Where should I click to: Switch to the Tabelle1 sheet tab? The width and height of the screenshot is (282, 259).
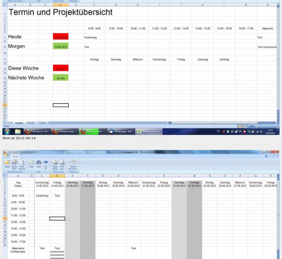tap(19, 123)
